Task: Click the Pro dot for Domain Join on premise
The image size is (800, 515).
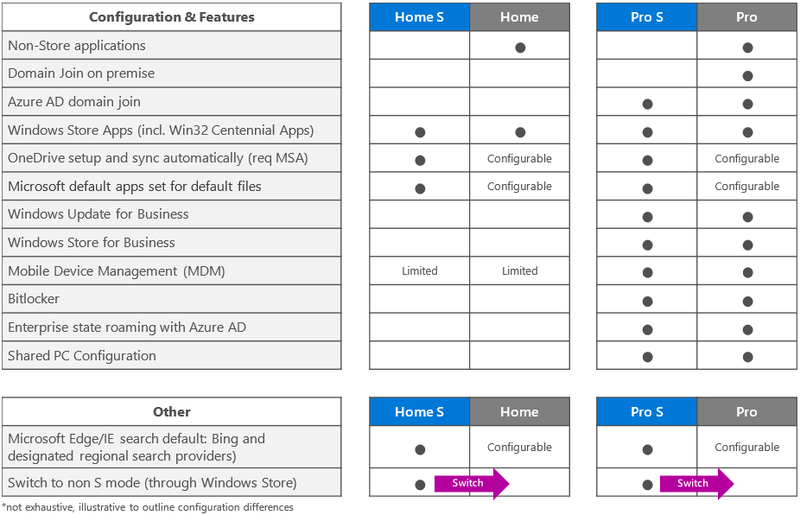Action: pos(747,76)
